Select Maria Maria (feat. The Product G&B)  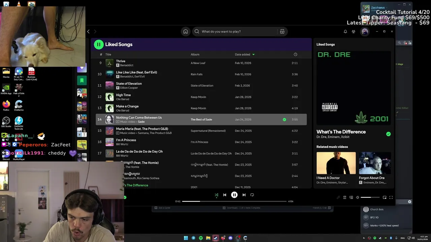tap(201, 131)
